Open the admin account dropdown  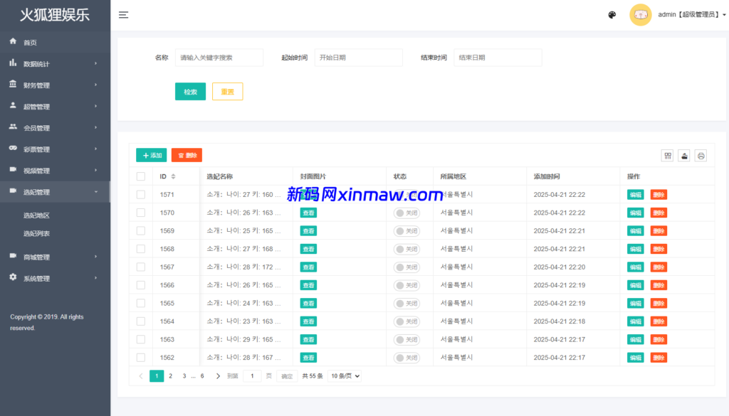692,15
